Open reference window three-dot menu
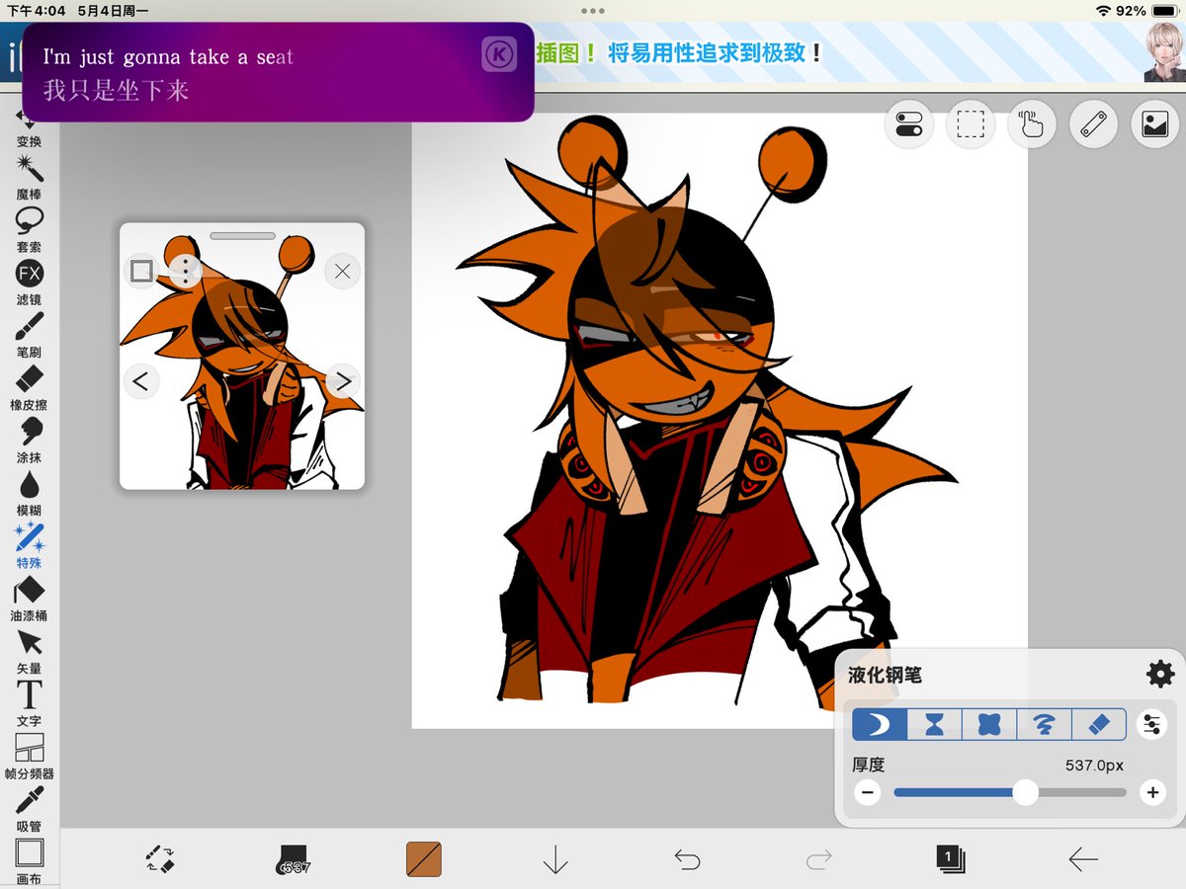This screenshot has height=889, width=1186. 185,271
